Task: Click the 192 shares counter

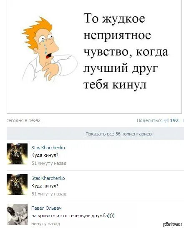Action: [x=174, y=120]
